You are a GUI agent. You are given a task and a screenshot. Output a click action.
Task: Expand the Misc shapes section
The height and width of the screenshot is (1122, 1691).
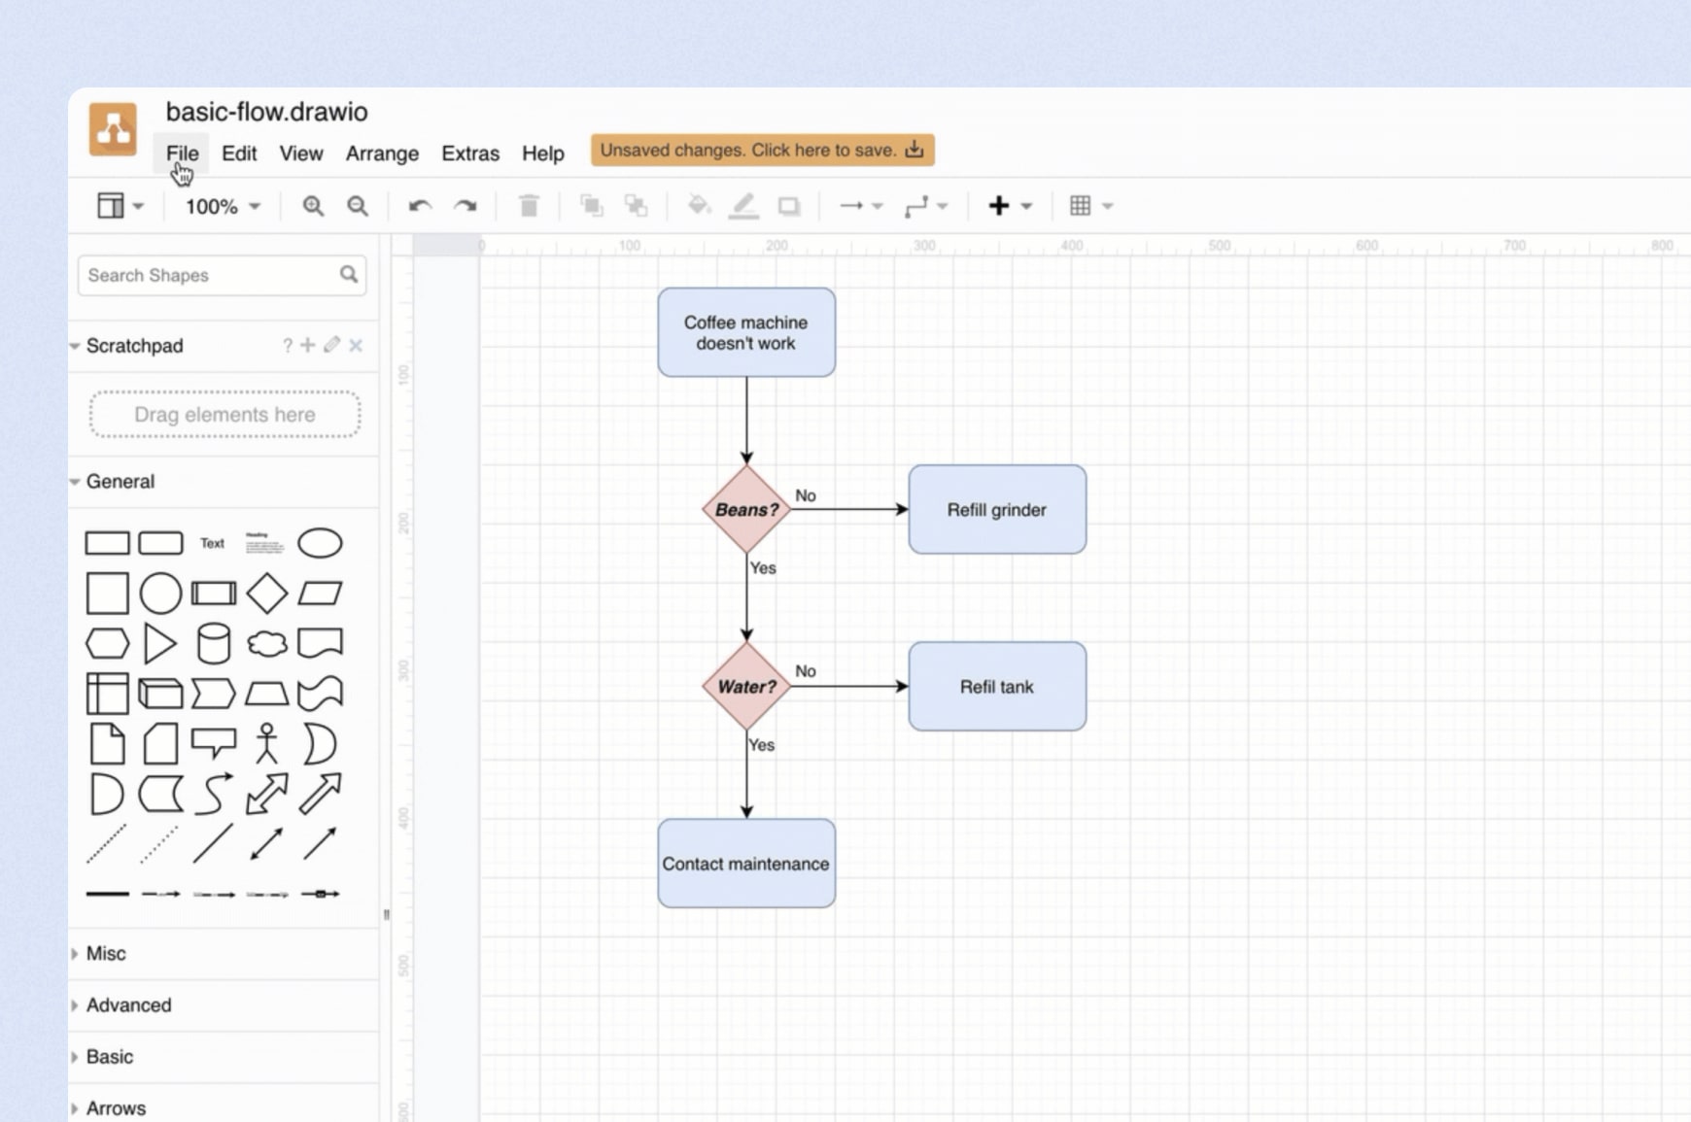click(106, 953)
